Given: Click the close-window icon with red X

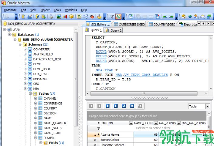Looking at the screenshot, I should tap(157, 17).
